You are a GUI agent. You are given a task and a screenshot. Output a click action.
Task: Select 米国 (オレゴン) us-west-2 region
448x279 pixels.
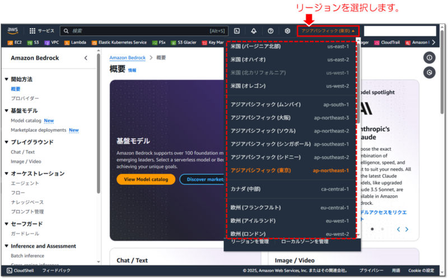[290, 86]
